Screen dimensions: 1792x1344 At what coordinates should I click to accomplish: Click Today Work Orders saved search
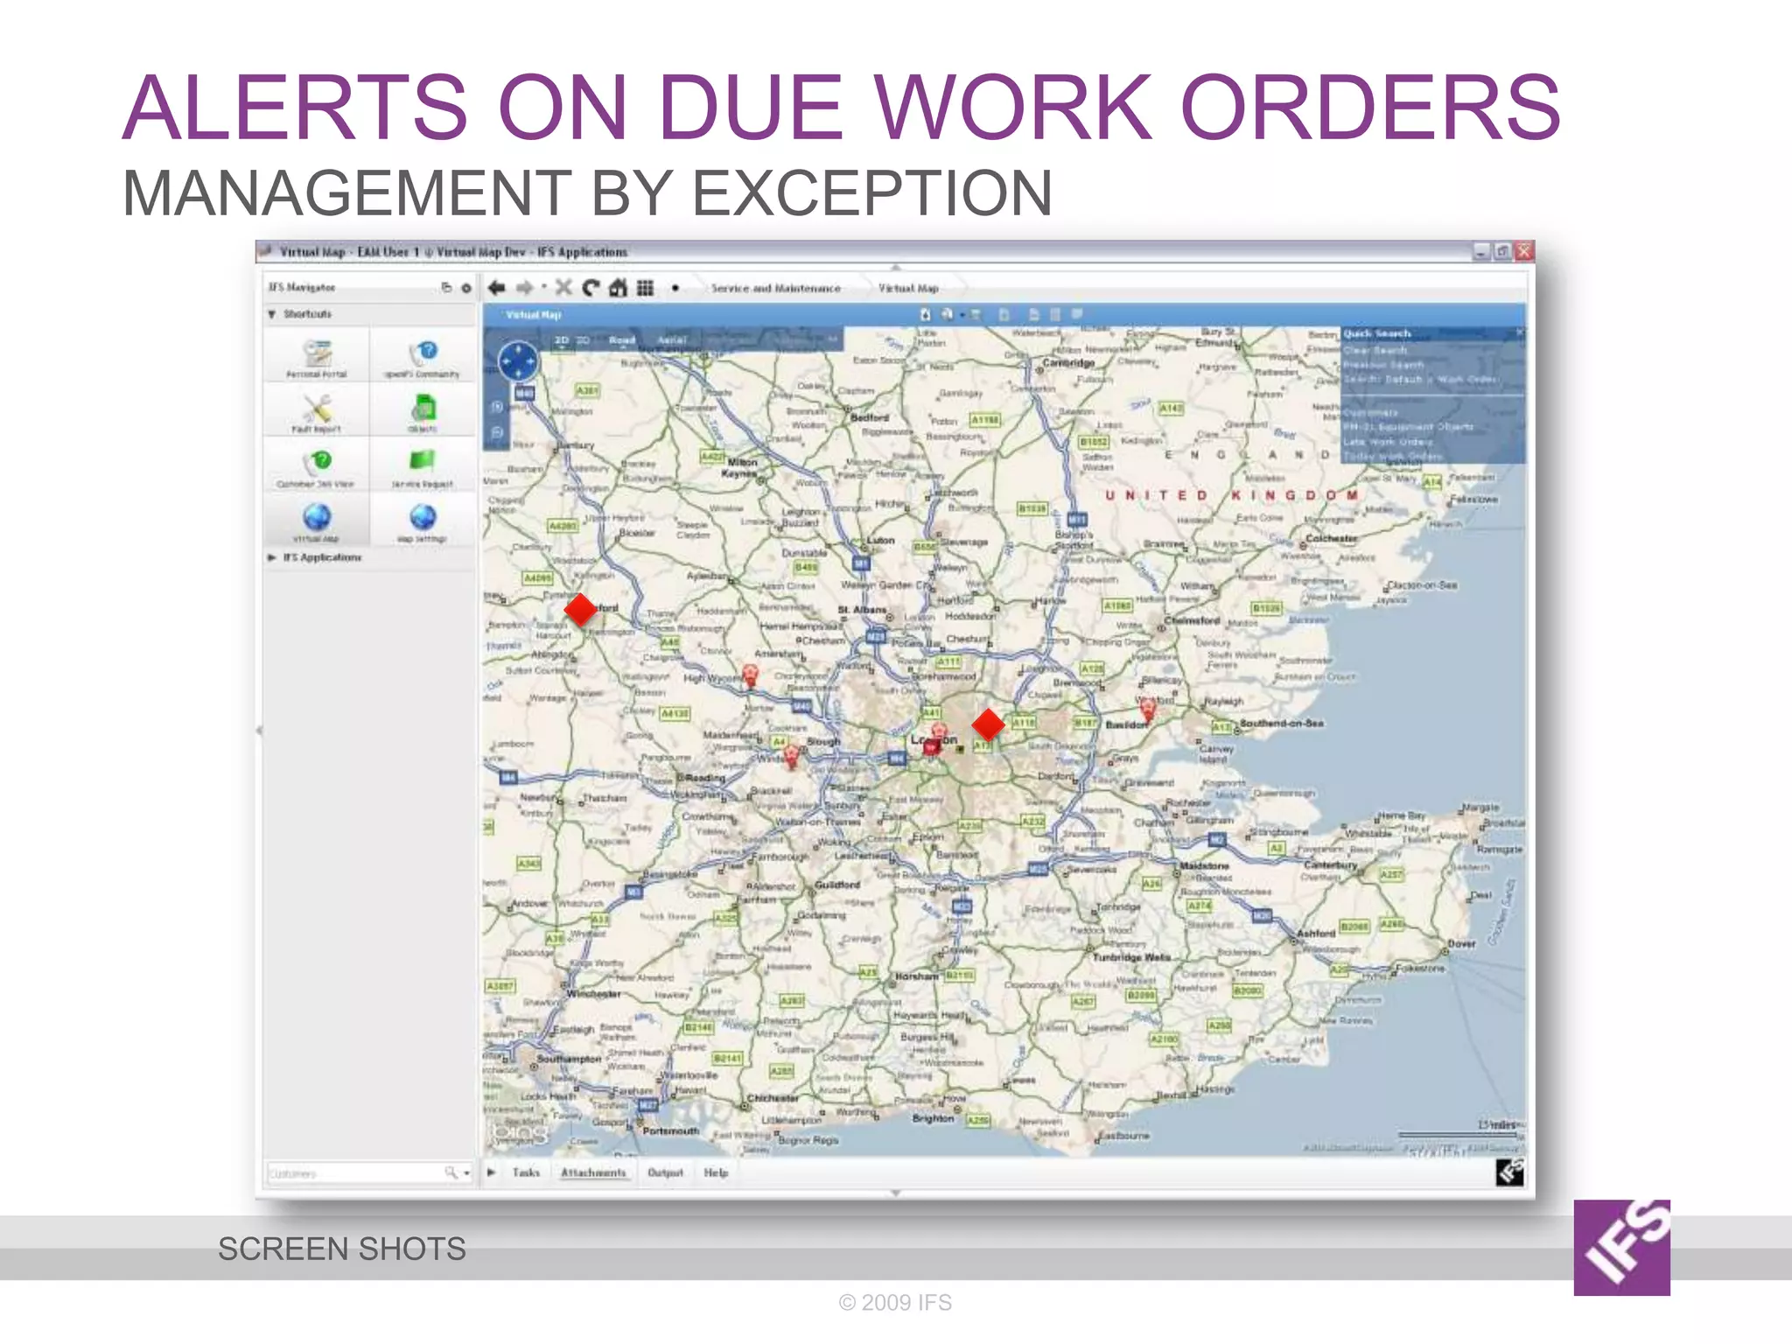[1392, 457]
